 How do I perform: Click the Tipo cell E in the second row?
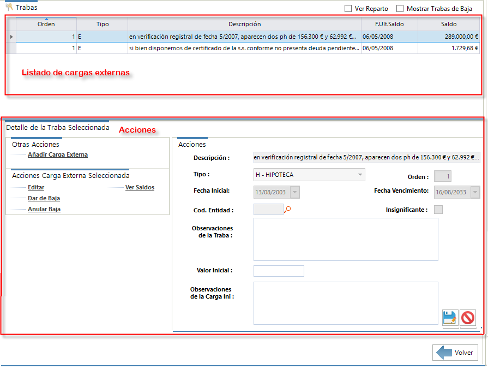point(103,48)
